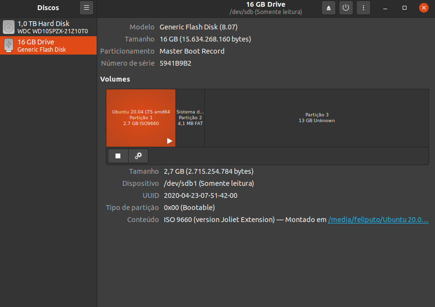Click serial number 5941B9B2
The image size is (435, 307).
coord(175,63)
